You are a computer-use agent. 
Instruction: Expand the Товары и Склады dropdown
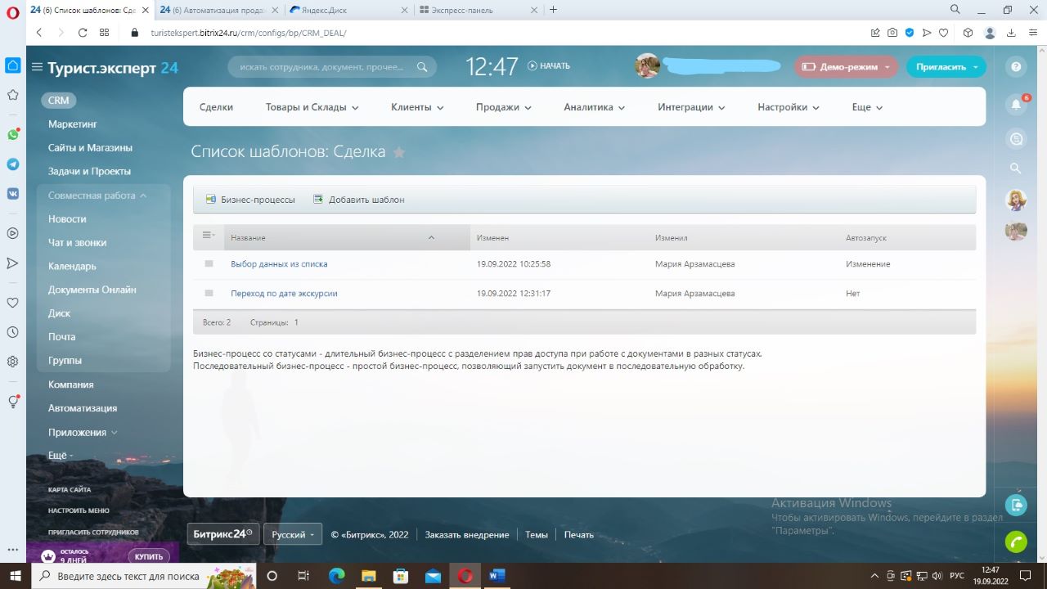312,107
